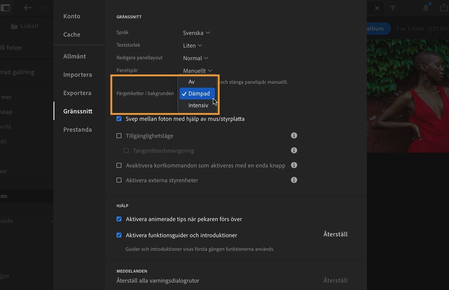Viewport: 449px width, 290px height.
Task: Open the Textstorlek dropdown set to Liten
Action: [x=192, y=45]
